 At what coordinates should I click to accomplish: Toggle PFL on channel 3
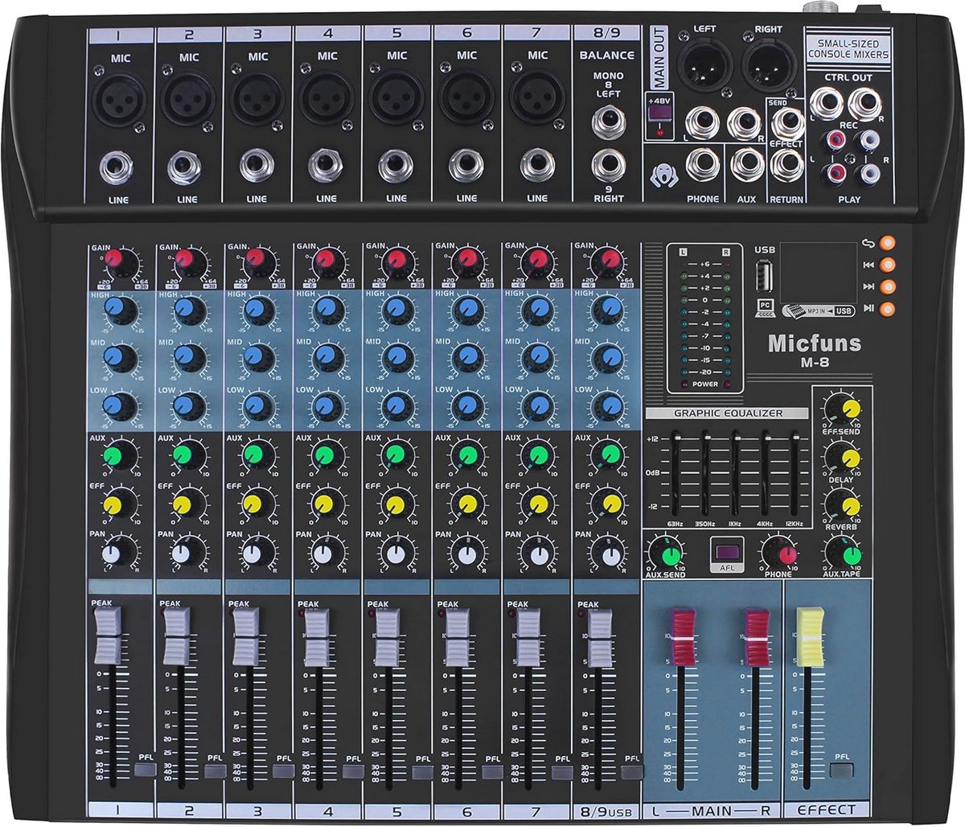coord(285,771)
